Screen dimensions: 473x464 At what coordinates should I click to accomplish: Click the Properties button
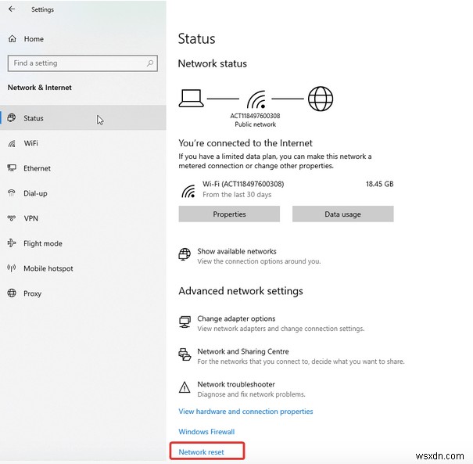[229, 214]
